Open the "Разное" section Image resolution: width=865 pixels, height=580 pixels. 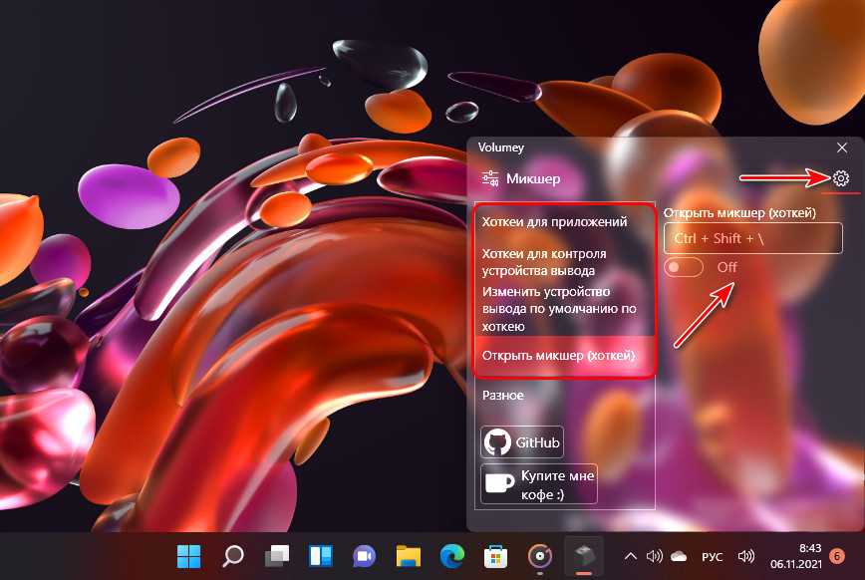point(503,396)
